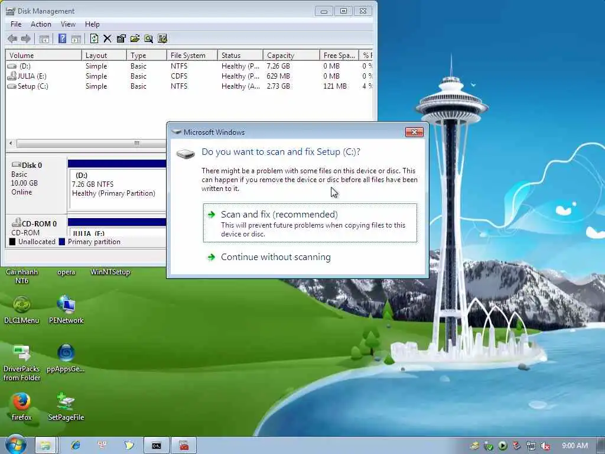Open DriverPacks from Folder desktop icon
Image resolution: width=605 pixels, height=454 pixels.
click(x=22, y=363)
